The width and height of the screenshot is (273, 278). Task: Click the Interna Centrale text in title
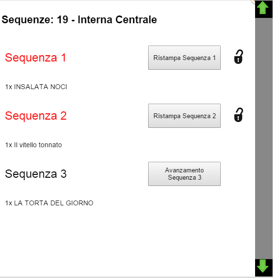(117, 19)
